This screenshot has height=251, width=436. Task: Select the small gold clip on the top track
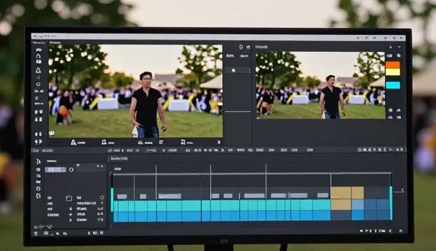357,193
